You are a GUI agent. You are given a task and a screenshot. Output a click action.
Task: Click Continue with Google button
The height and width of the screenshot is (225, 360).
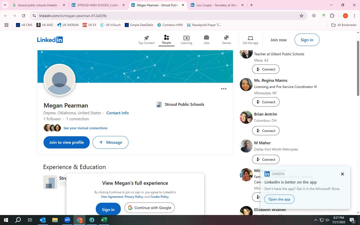tap(149, 208)
